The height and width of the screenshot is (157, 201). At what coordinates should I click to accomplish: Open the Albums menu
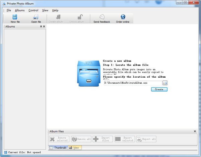(x=20, y=10)
